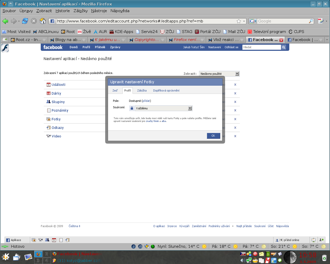The width and height of the screenshot is (330, 264).
Task: Bookmark this page with the star icon
Action: 239,21
